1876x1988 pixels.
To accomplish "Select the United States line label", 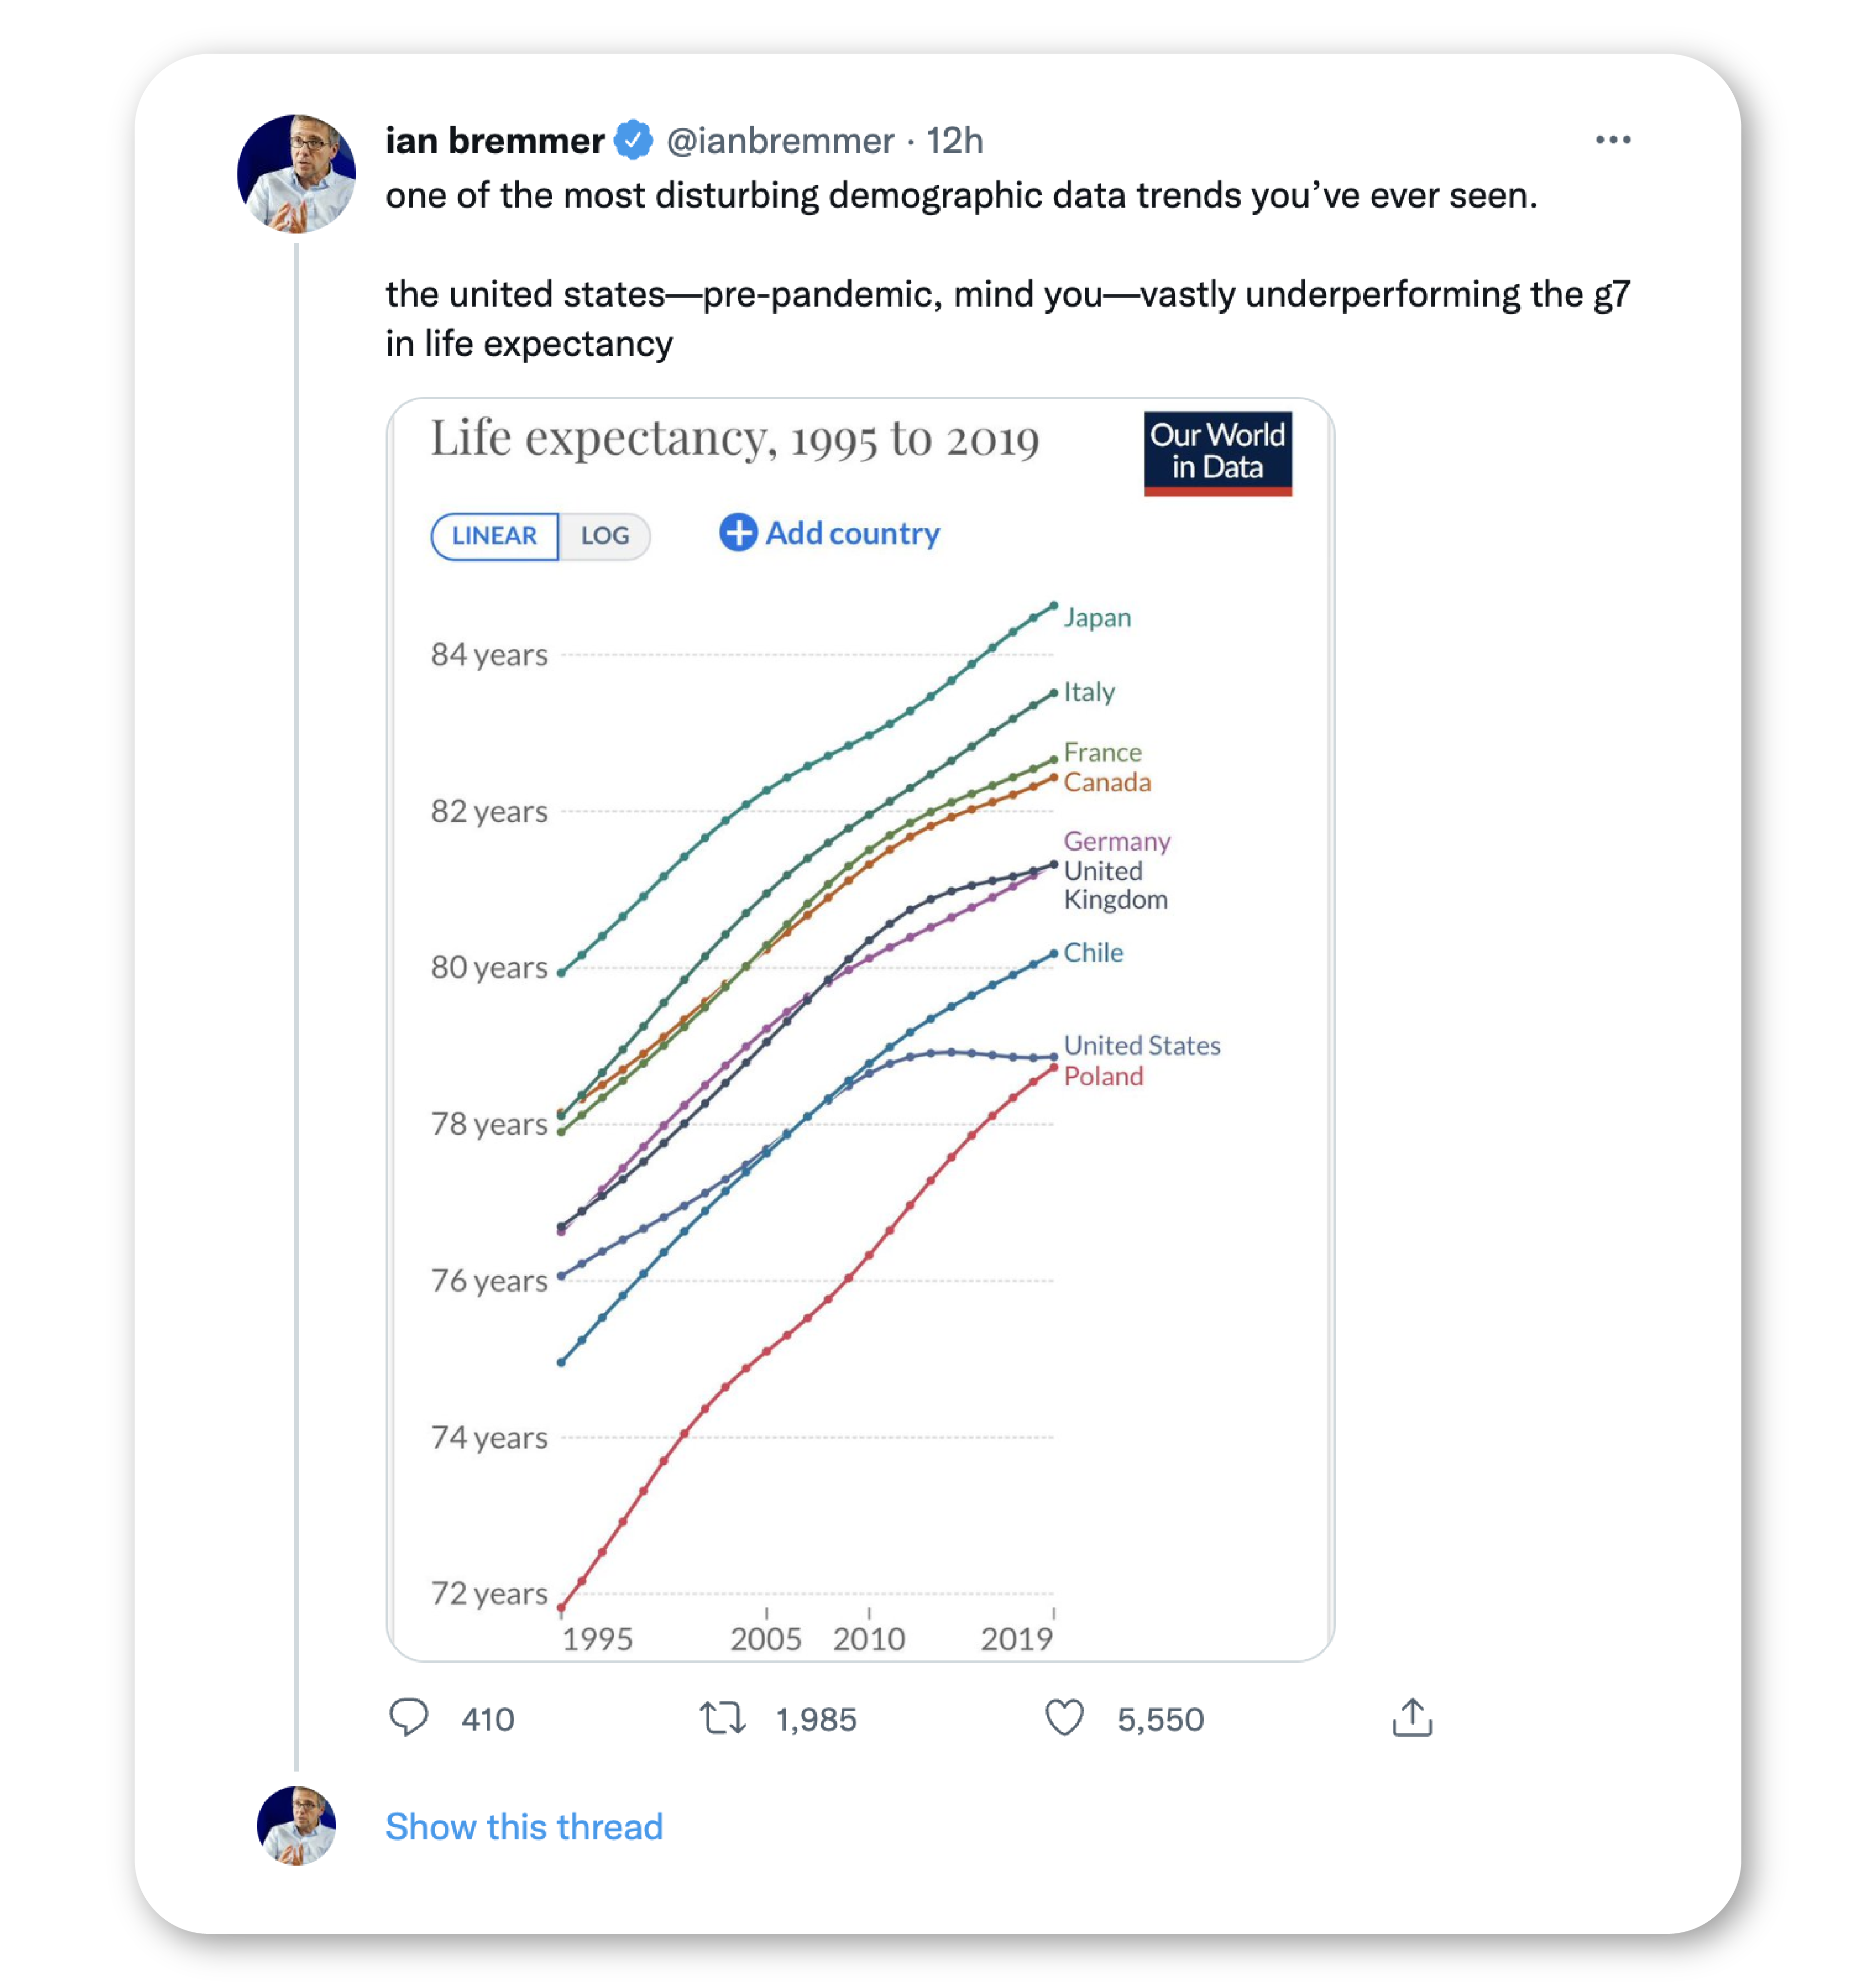I will tap(1141, 1045).
